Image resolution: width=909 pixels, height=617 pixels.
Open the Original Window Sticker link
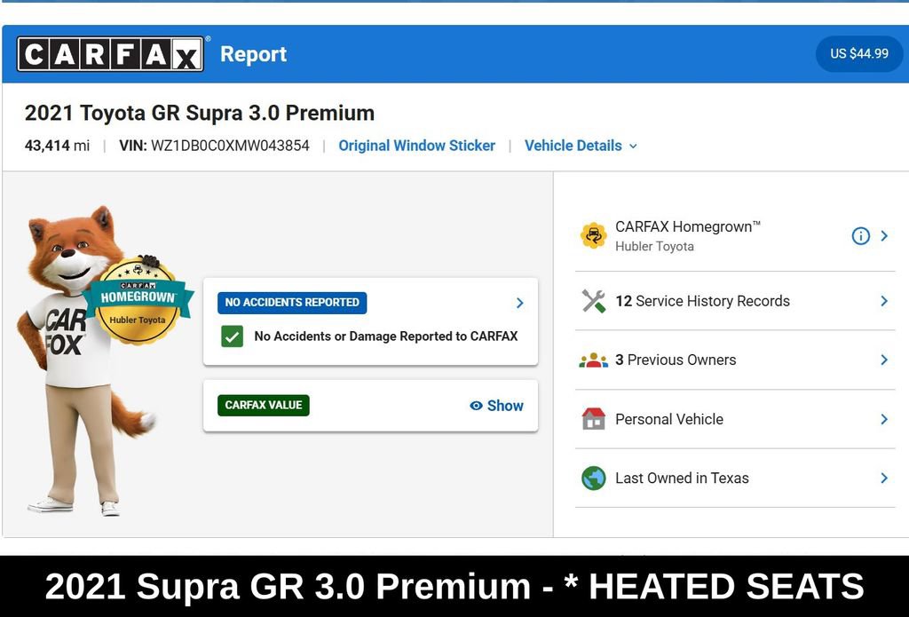[x=417, y=146]
